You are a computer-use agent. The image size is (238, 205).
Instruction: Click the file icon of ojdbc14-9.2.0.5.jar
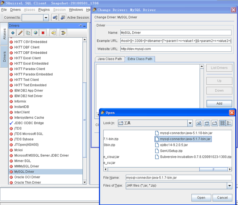(x=157, y=145)
